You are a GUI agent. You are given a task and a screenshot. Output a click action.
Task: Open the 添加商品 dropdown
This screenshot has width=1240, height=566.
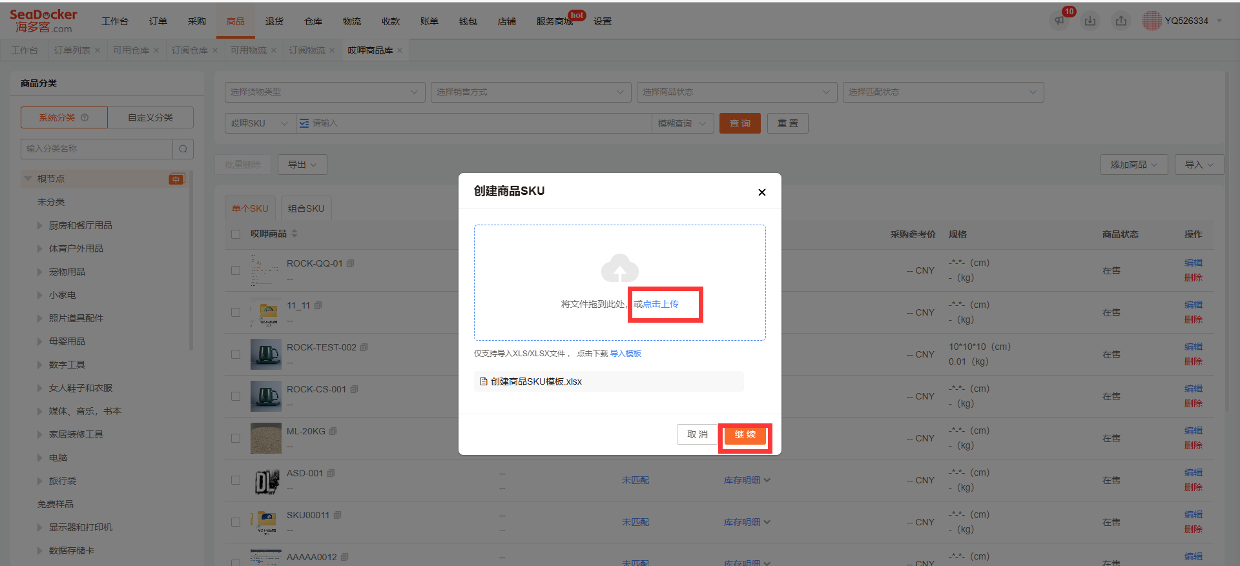(x=1133, y=165)
